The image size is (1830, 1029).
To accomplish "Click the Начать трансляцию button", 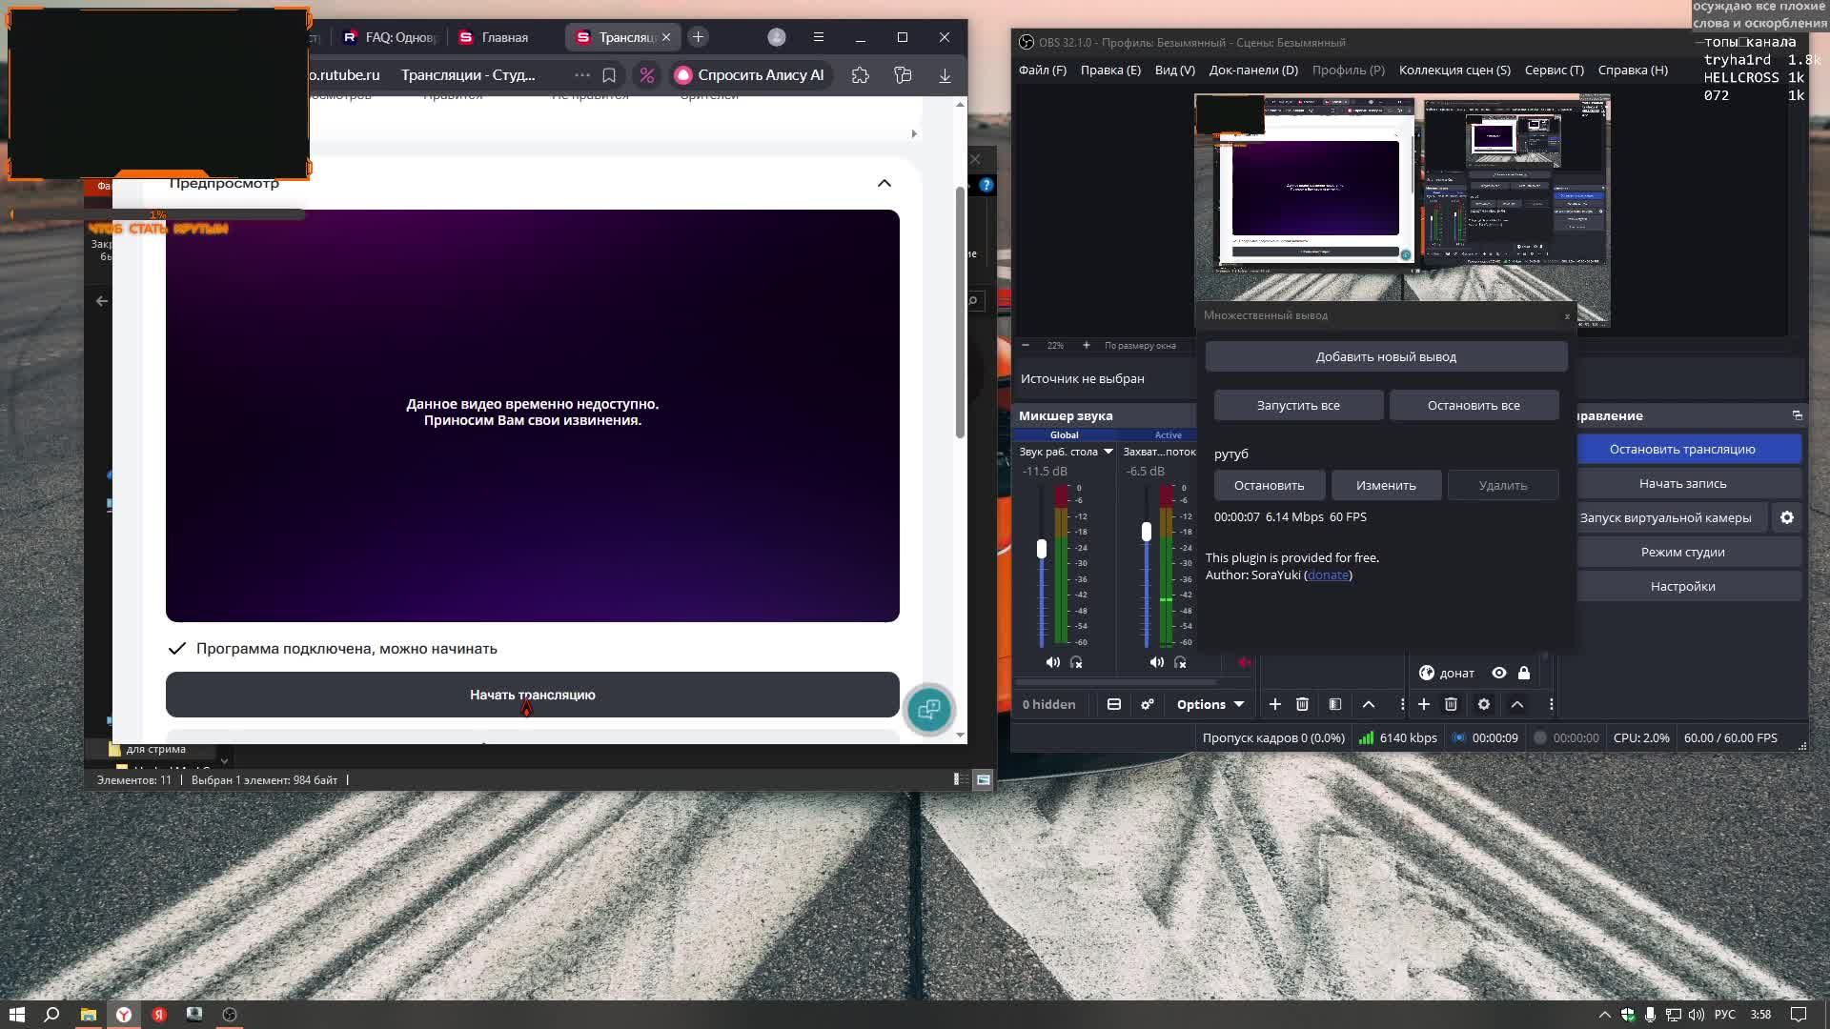I will 532,695.
